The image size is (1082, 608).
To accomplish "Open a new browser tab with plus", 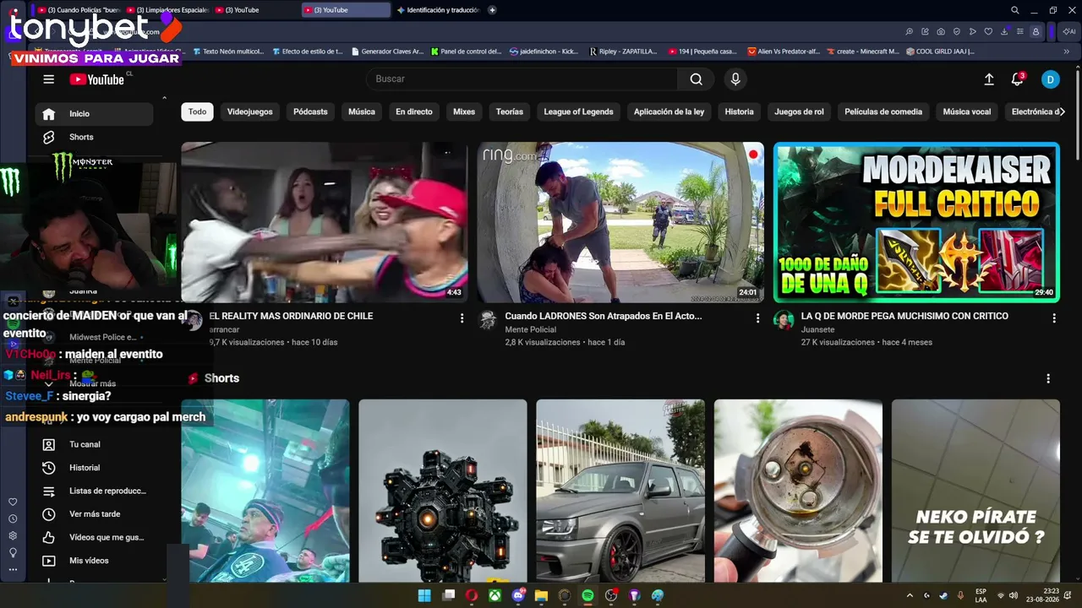I will coord(492,10).
